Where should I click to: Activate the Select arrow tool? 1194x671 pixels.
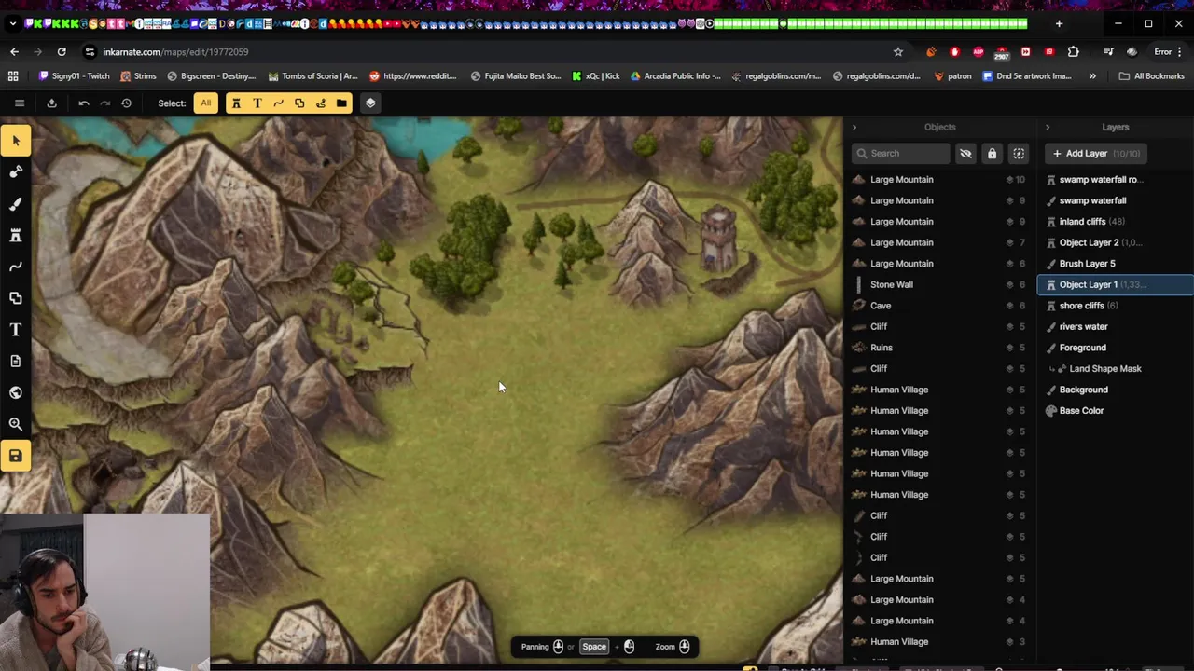16,141
